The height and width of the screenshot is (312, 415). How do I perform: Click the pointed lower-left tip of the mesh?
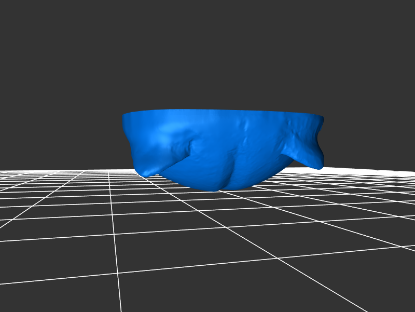[147, 174]
